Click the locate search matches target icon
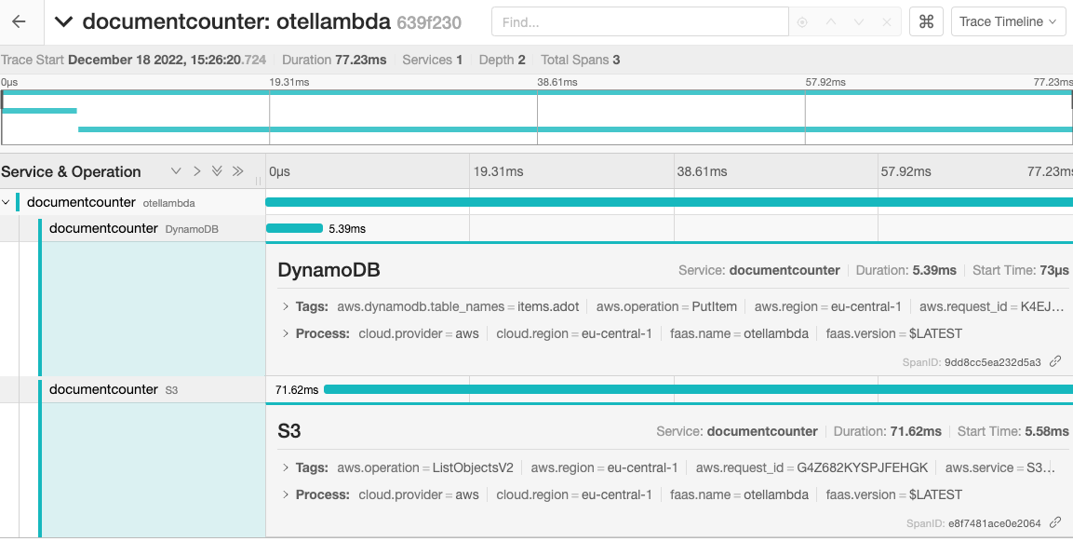 (802, 22)
